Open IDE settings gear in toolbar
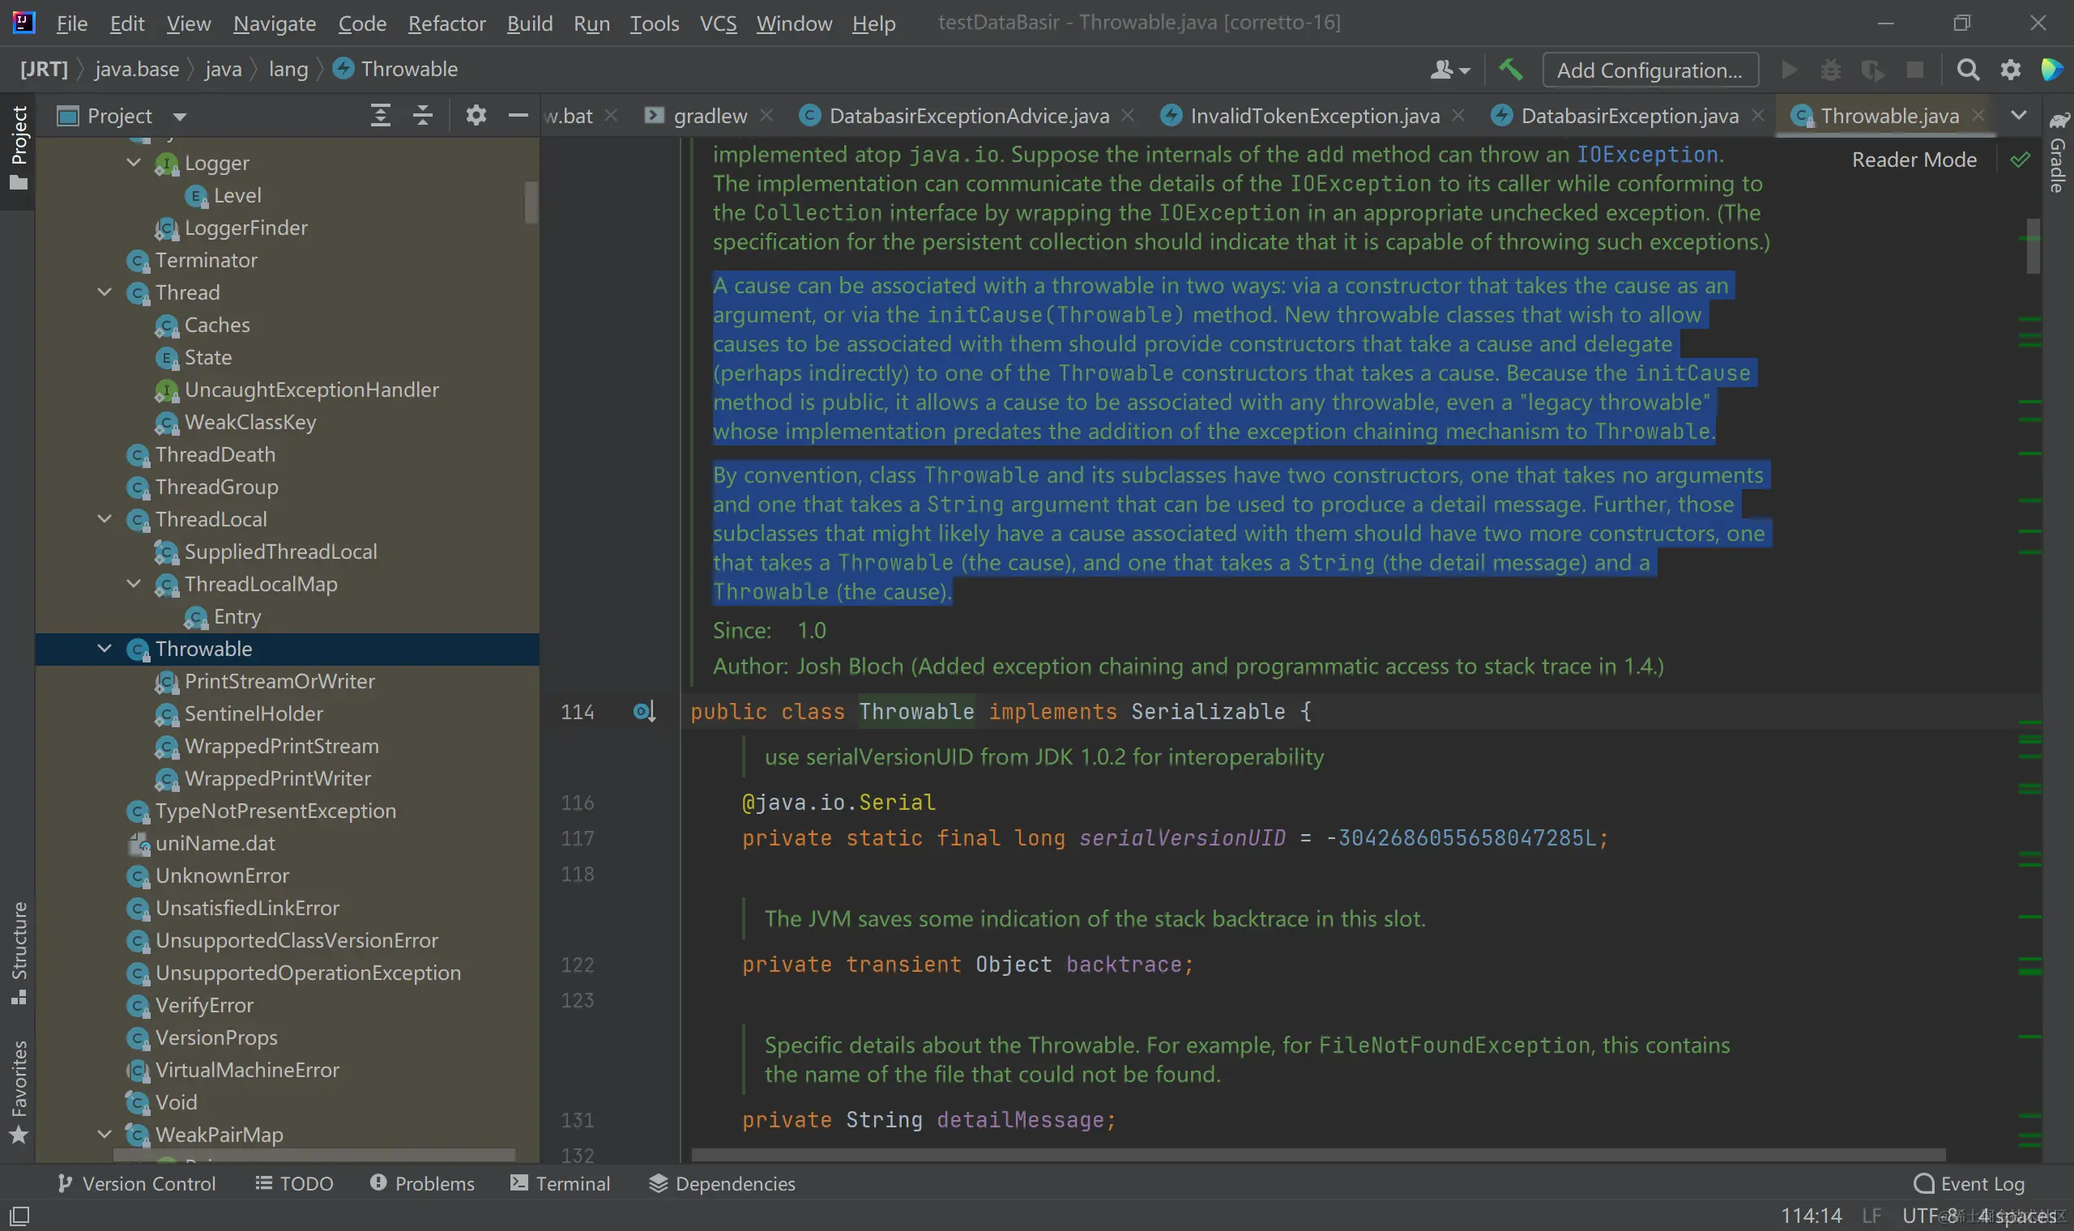 point(2010,70)
